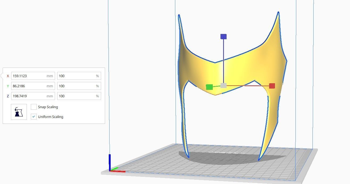Click the reset scale icon button
The height and width of the screenshot is (184, 350).
19,112
